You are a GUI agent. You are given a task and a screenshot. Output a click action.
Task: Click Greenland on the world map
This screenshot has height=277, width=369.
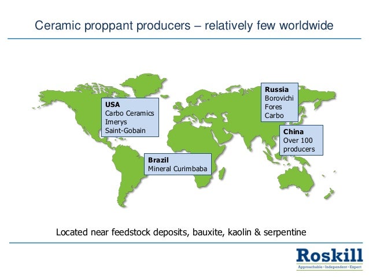point(144,85)
